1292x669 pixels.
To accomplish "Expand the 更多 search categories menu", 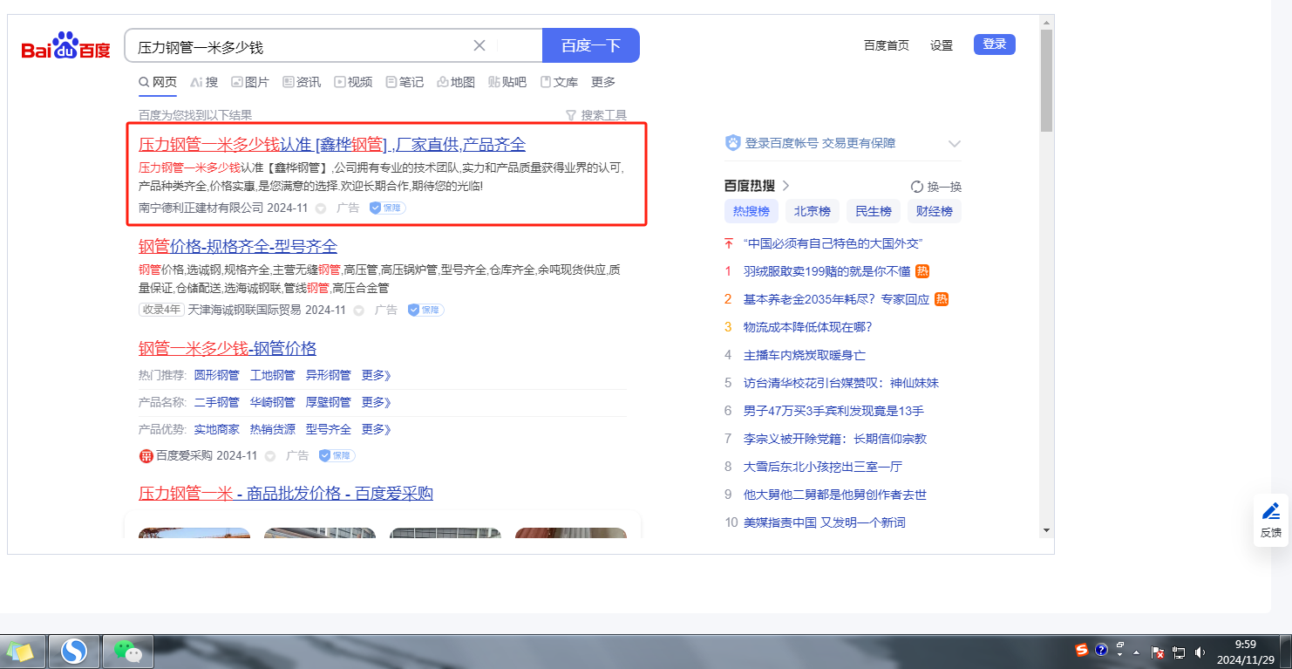I will click(x=603, y=82).
